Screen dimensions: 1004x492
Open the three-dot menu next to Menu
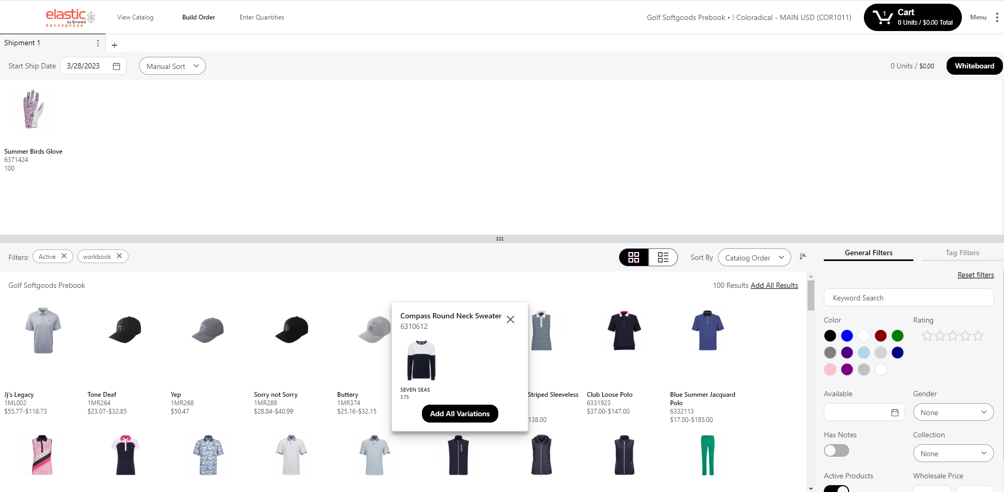coord(997,17)
